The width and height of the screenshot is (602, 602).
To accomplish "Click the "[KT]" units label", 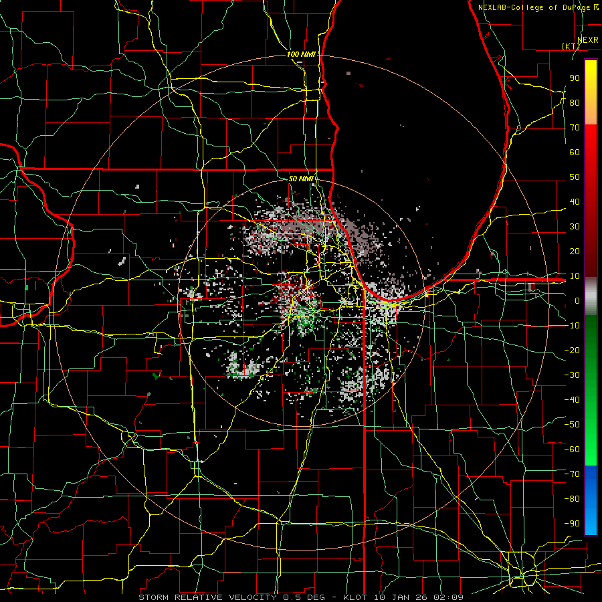I will (x=571, y=46).
